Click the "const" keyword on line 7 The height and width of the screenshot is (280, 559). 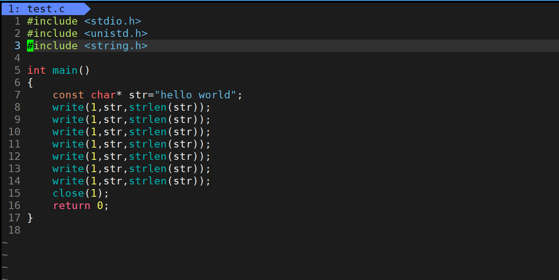tap(68, 95)
